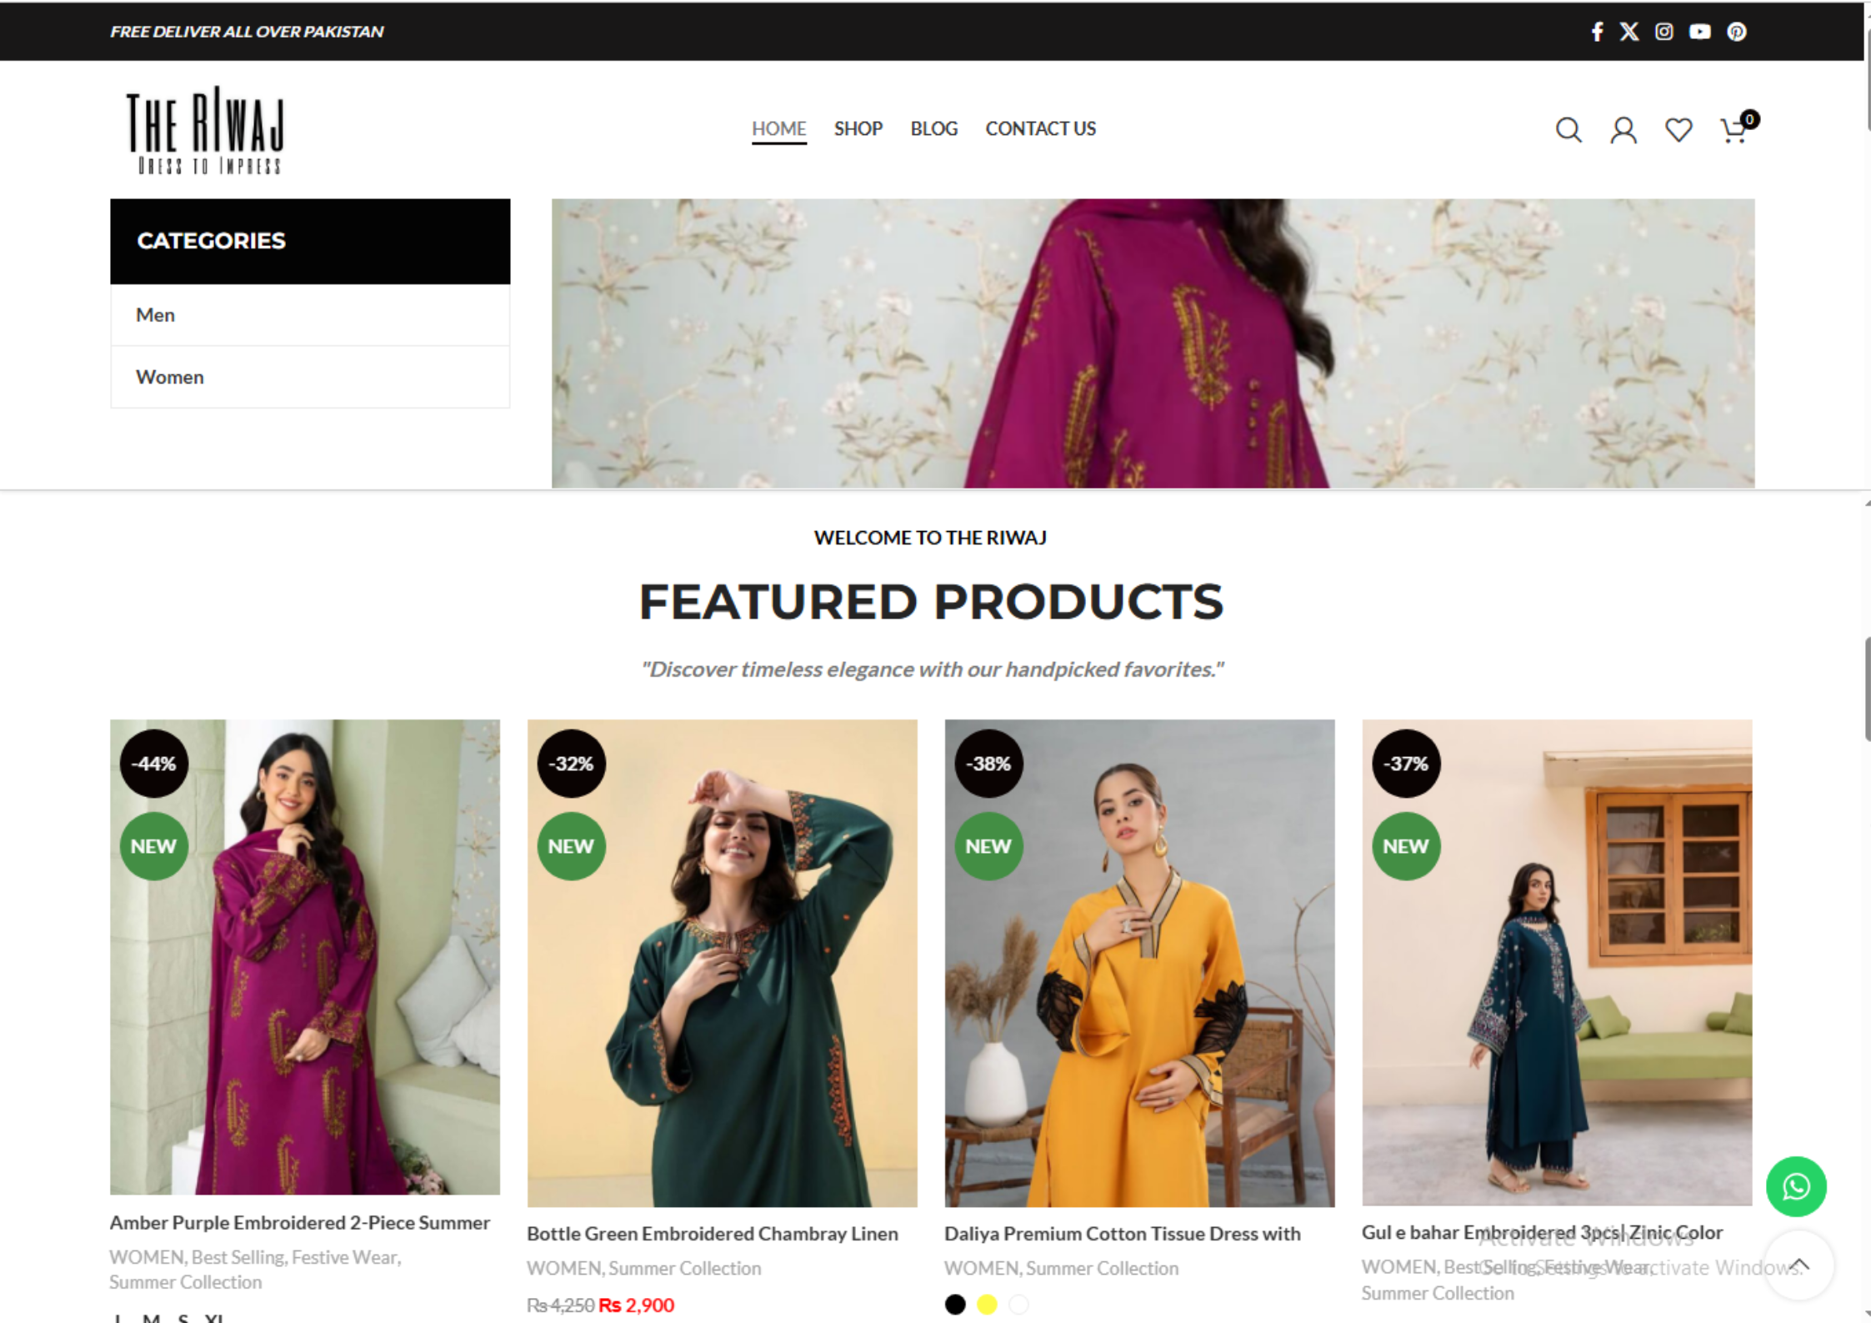This screenshot has height=1323, width=1871.
Task: Open the Instagram social icon
Action: 1663,32
